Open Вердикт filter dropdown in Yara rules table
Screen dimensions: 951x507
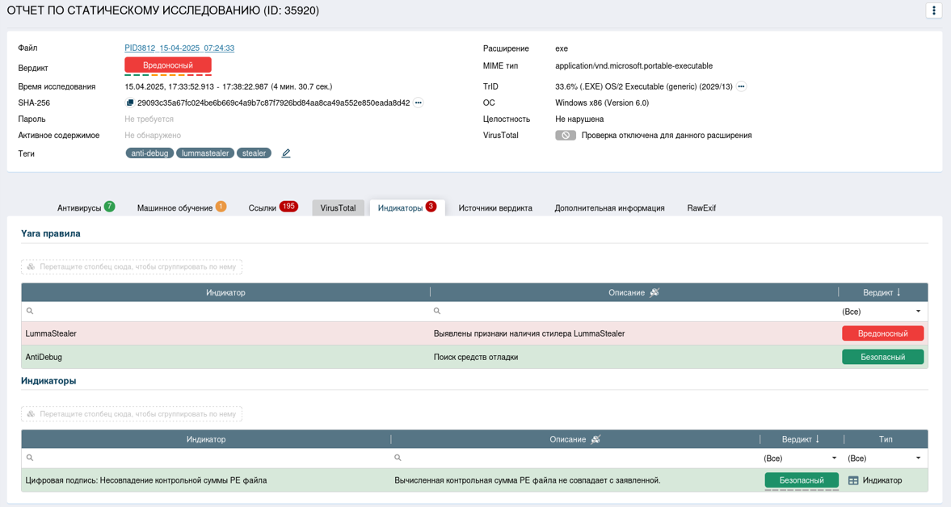(918, 312)
